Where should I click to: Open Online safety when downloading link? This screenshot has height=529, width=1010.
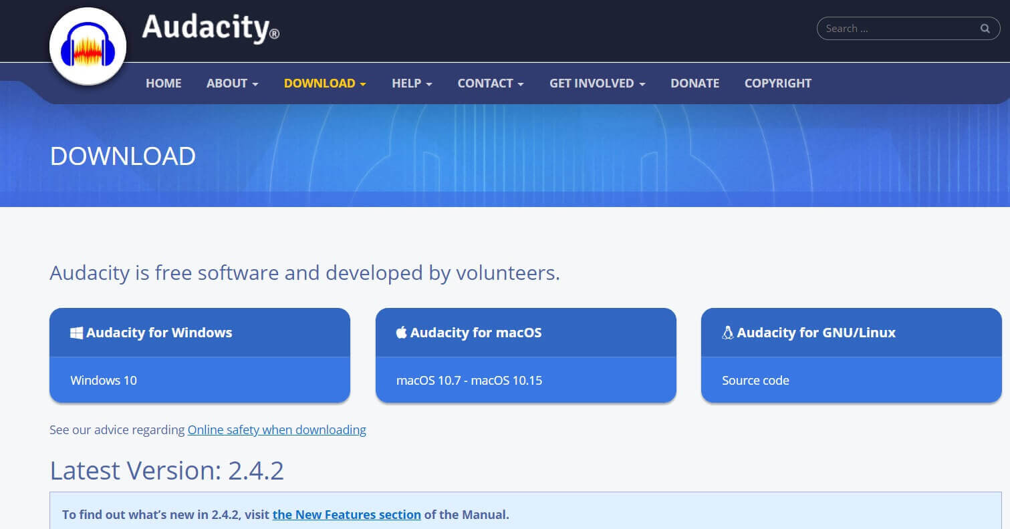point(277,429)
